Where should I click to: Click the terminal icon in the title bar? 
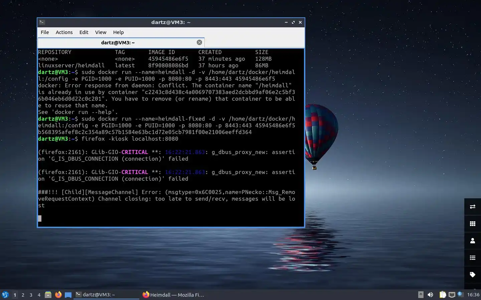click(42, 22)
